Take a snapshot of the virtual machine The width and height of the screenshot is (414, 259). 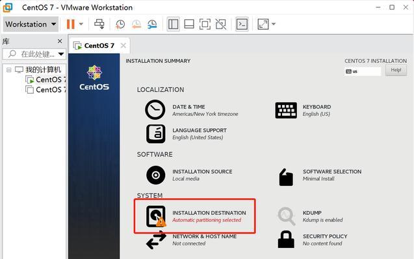point(120,24)
